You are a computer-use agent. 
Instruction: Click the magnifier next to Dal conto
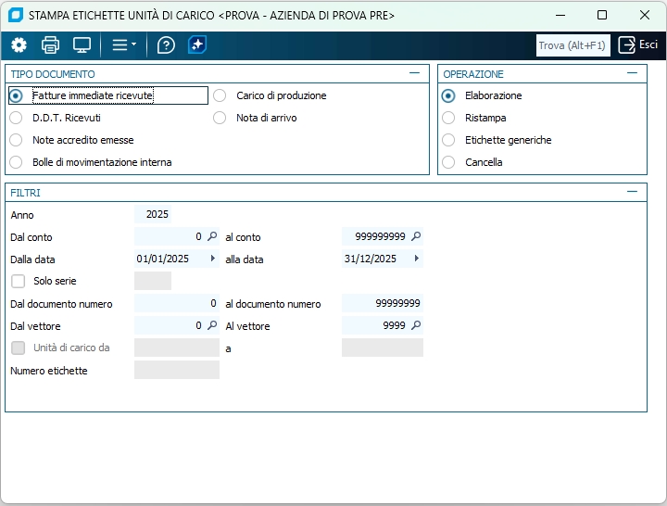click(x=212, y=237)
